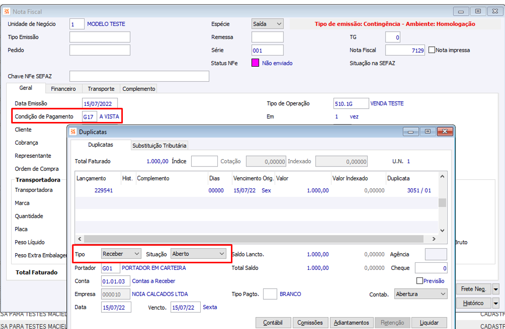Click the Índice input field
Viewport: 505px width, 329px height.
[x=204, y=161]
